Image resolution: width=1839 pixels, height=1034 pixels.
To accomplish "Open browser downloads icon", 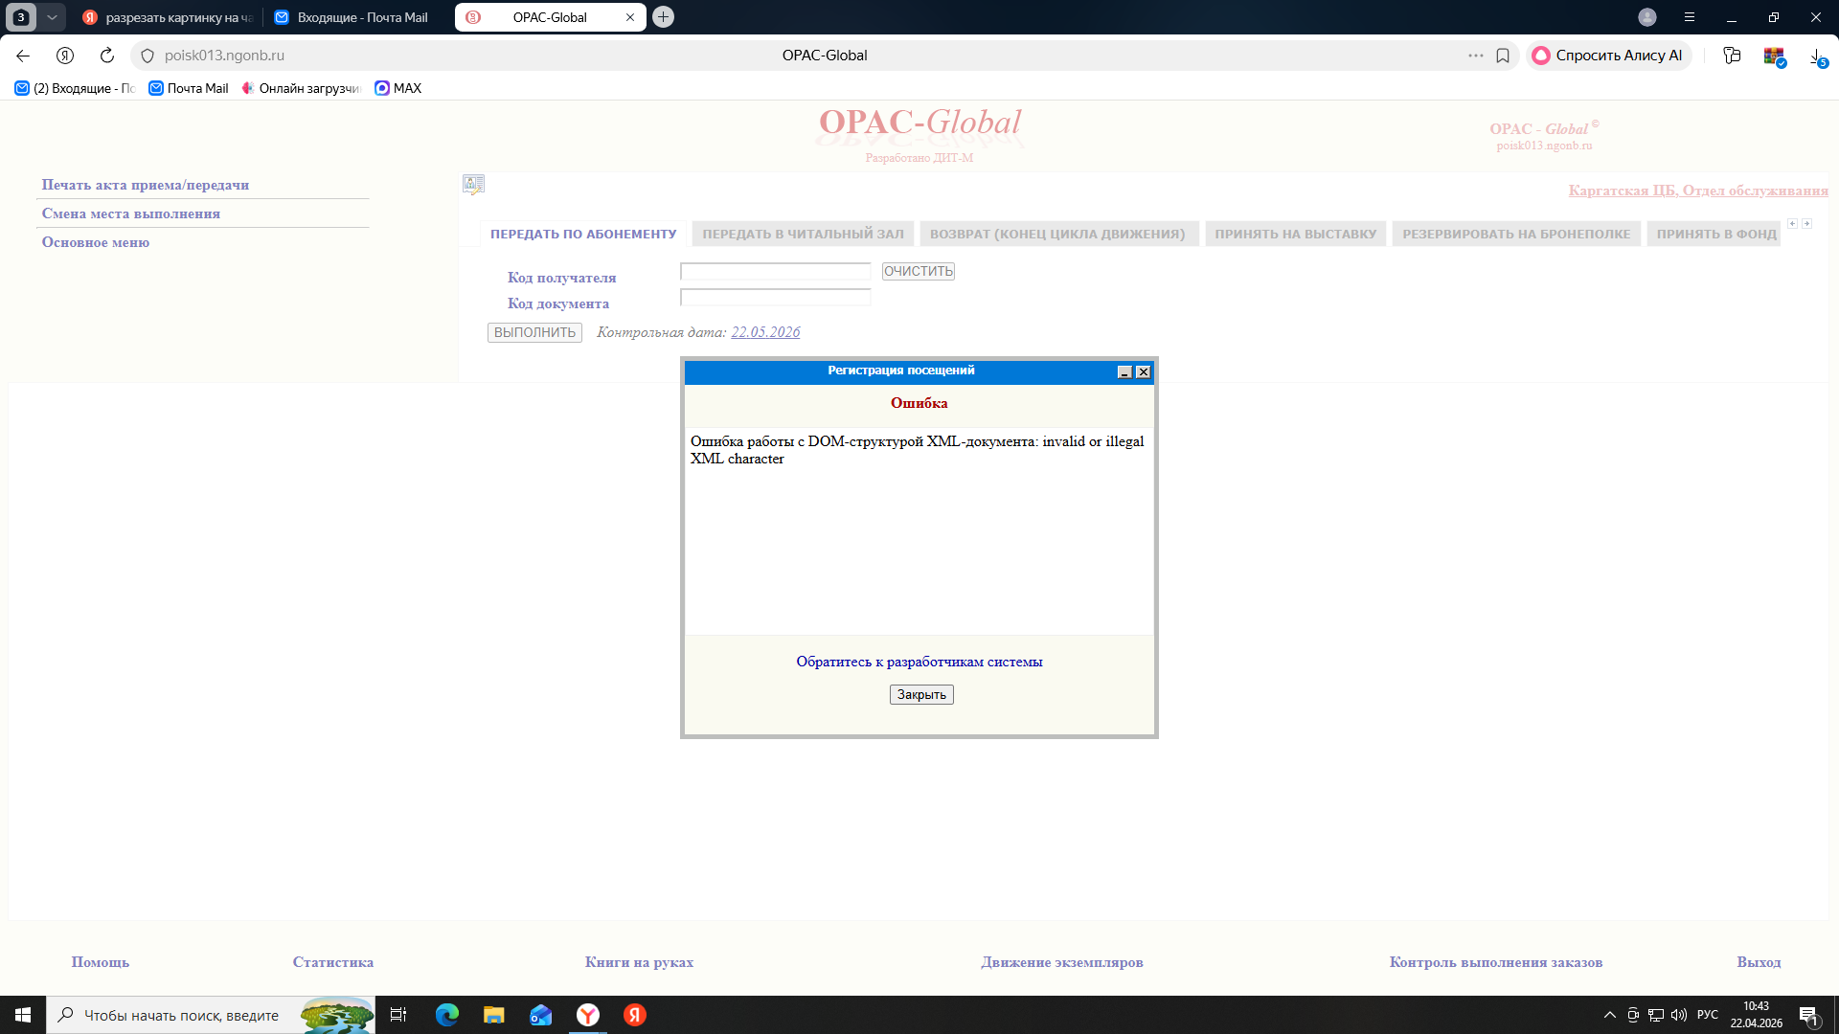I will tap(1817, 56).
